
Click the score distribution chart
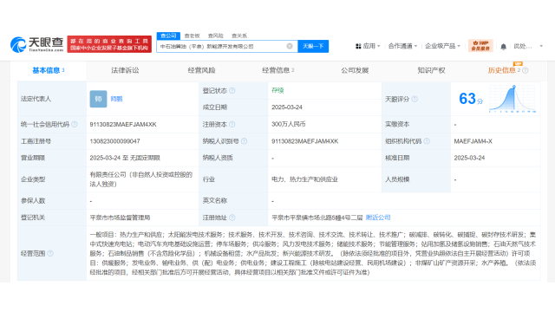click(x=513, y=99)
